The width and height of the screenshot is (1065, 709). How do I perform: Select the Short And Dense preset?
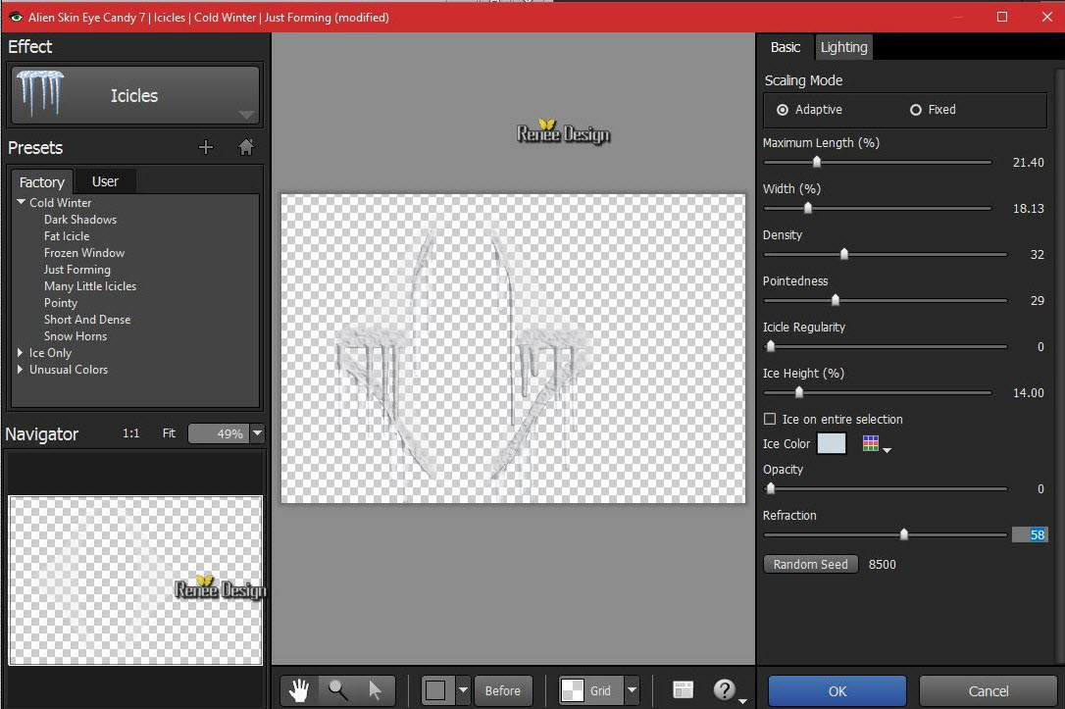pos(87,319)
